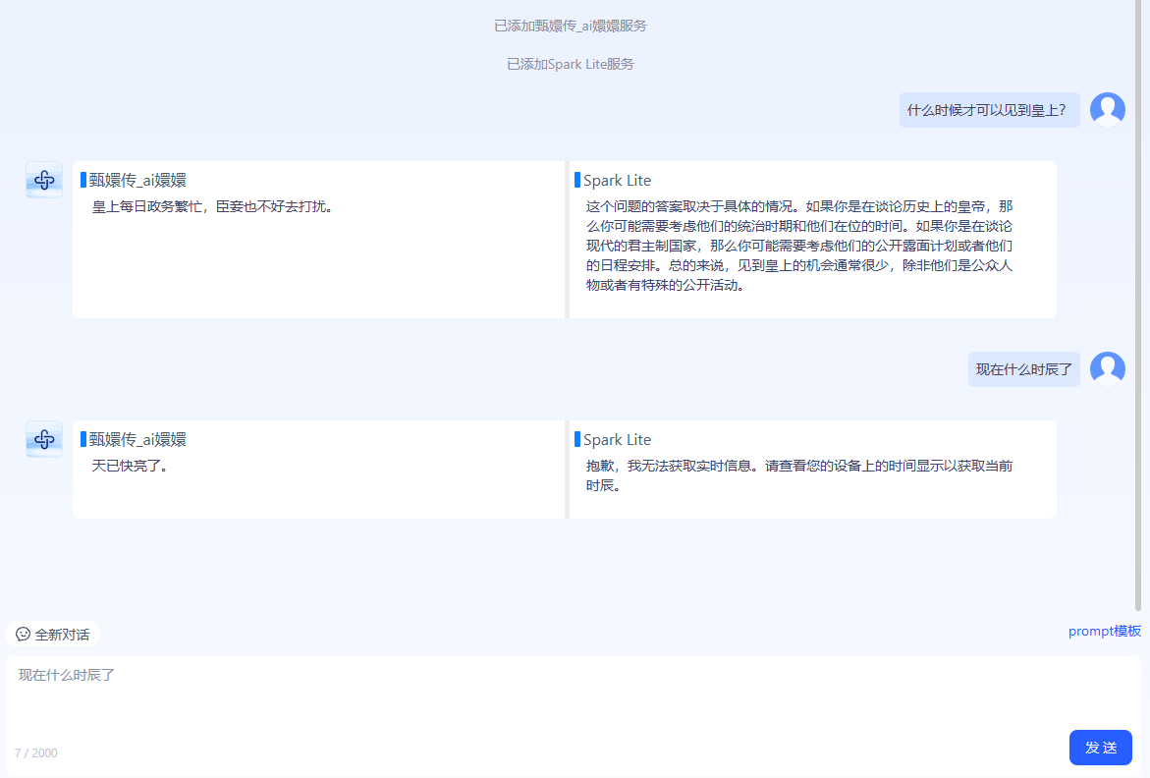The width and height of the screenshot is (1150, 778).
Task: Click the reply text 天已快亮了
Action: pos(130,467)
